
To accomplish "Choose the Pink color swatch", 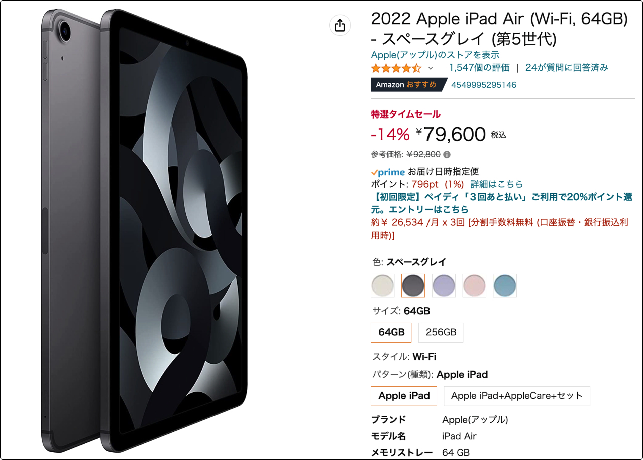I will 474,285.
